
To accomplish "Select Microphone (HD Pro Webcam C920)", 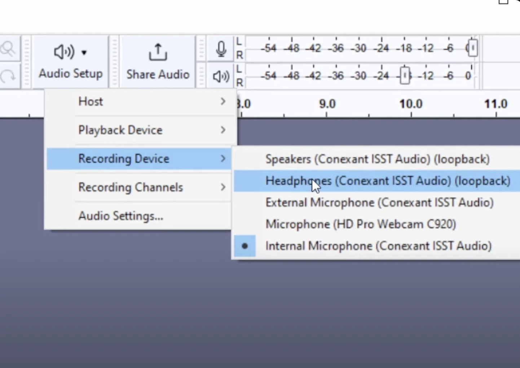I will [x=361, y=224].
